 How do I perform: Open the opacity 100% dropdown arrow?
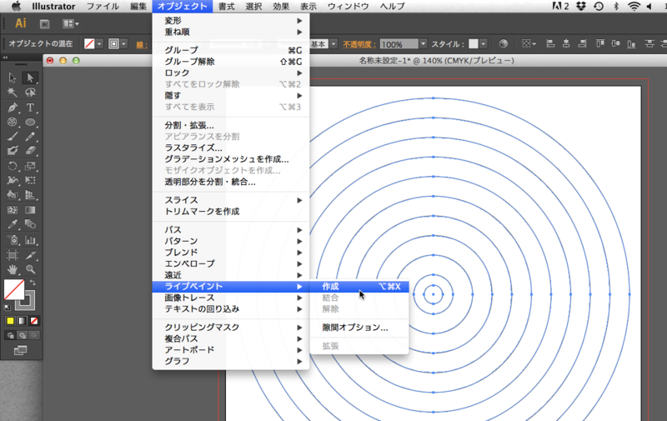(423, 44)
